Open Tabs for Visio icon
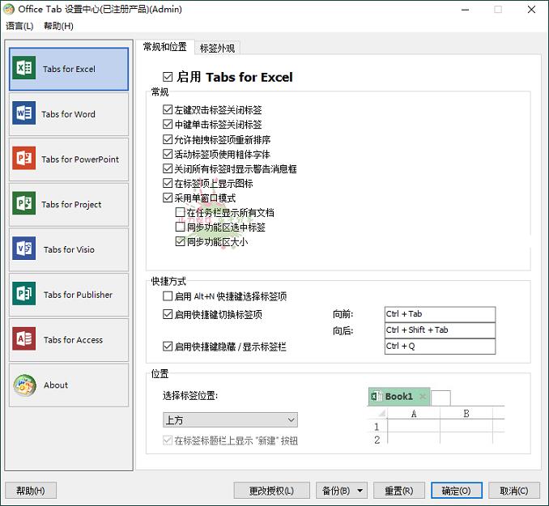The width and height of the screenshot is (549, 506). coord(24,249)
